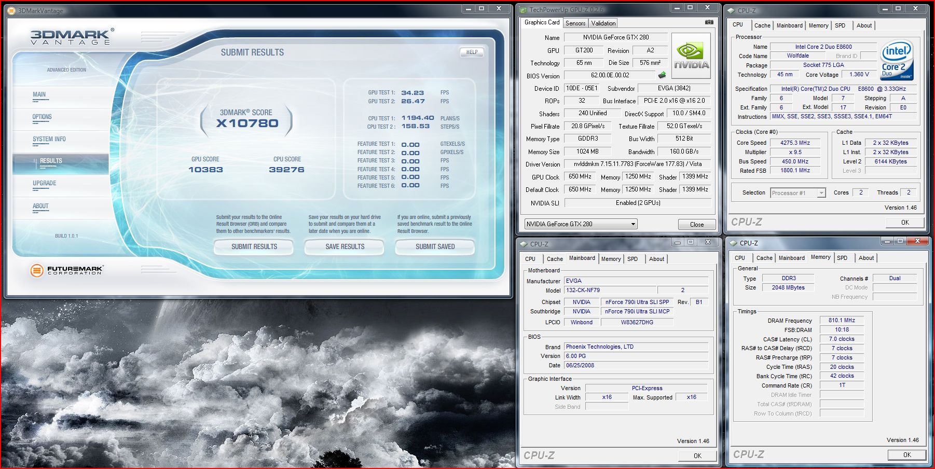Open CPU tab in Mainboard CPU-Z window
Viewport: 935px width, 469px height.
[530, 259]
